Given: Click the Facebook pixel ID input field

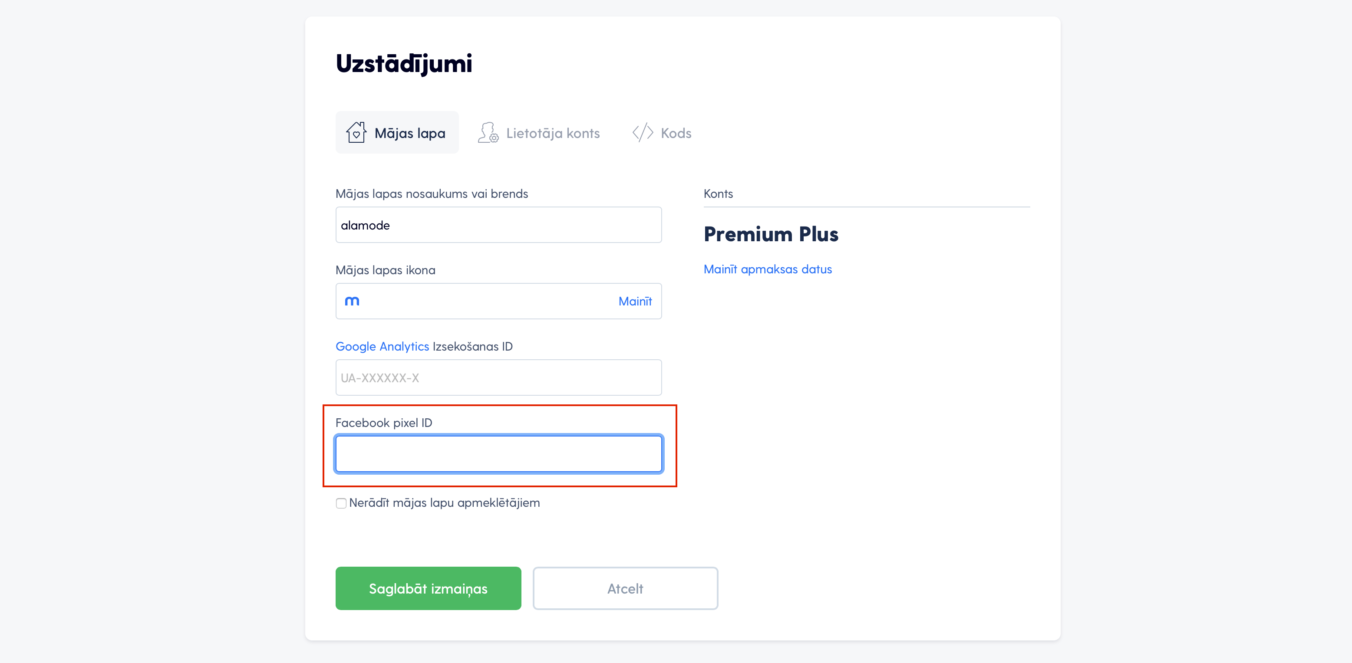Looking at the screenshot, I should 498,454.
